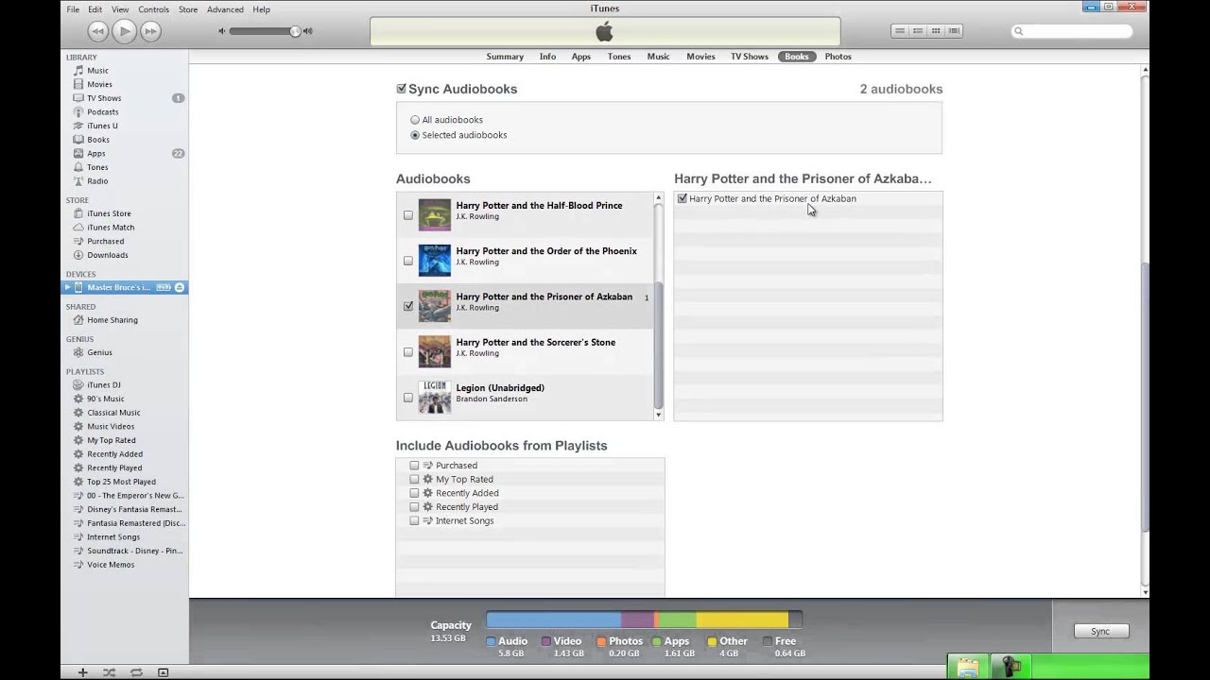This screenshot has width=1210, height=680.
Task: Open the Info device tab
Action: point(547,57)
